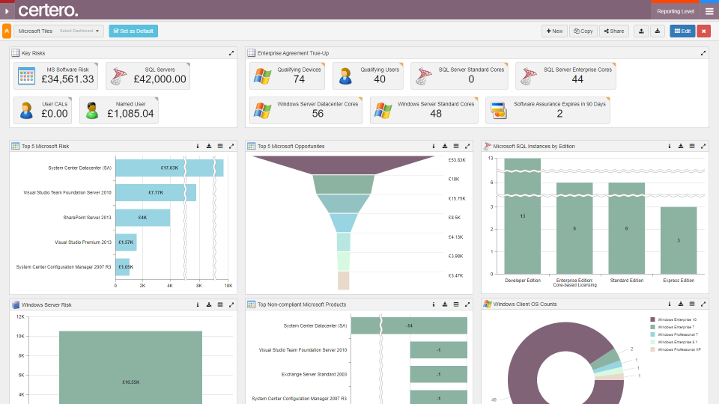Click the Copy dashboard button
Viewport: 719px width, 404px height.
[583, 31]
